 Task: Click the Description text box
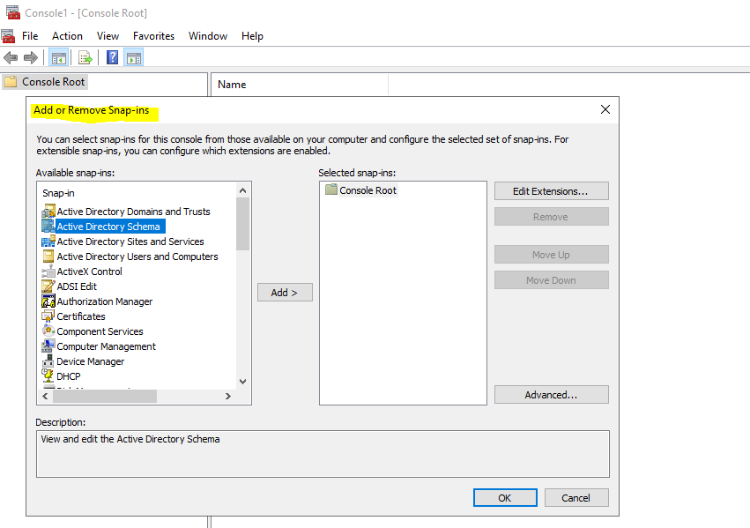pos(323,453)
